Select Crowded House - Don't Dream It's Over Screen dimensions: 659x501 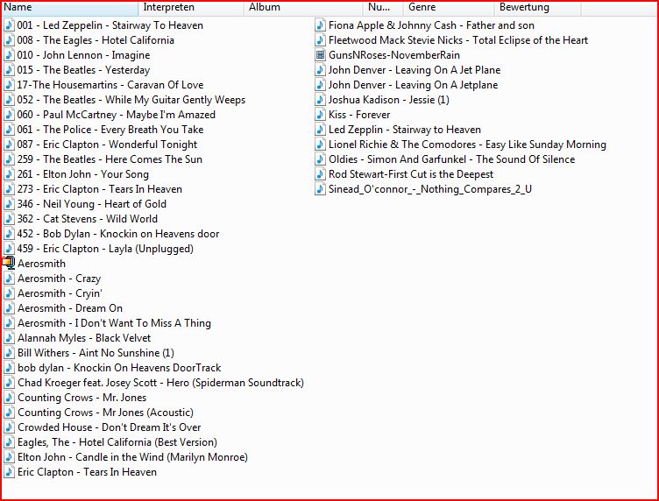pos(103,427)
